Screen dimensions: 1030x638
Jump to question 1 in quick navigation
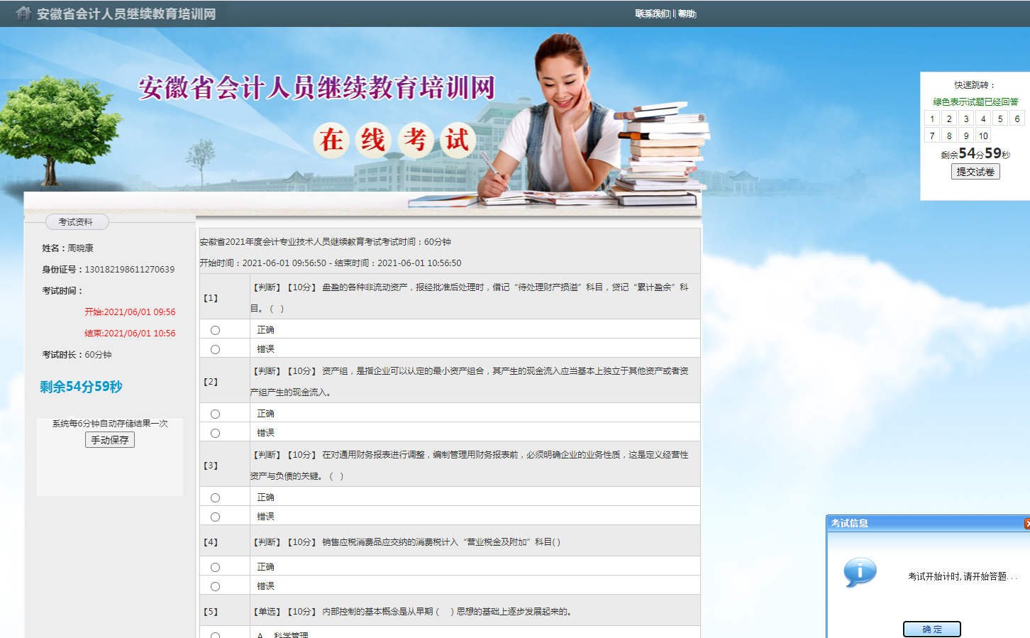coord(932,119)
